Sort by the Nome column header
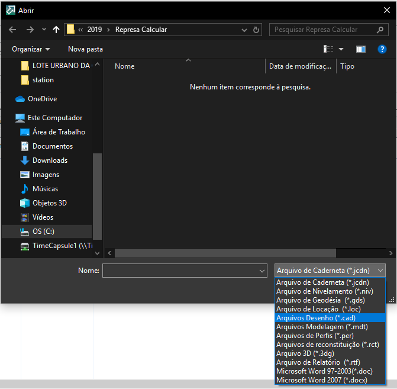 pos(125,66)
